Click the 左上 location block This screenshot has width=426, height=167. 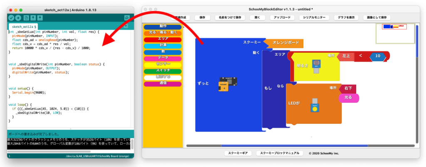coord(346,56)
